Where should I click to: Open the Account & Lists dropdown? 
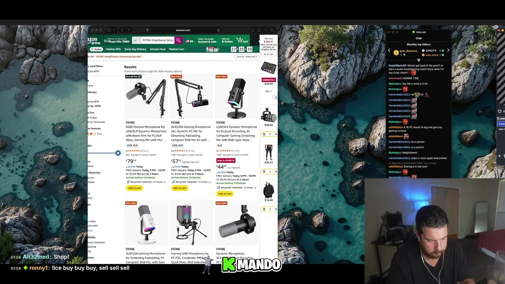click(208, 40)
